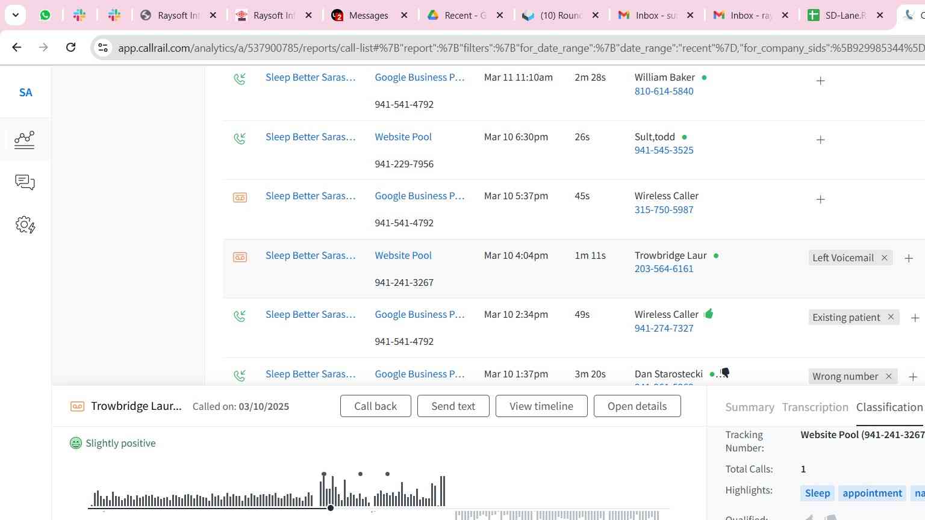This screenshot has height=520, width=925.
Task: Click the Sleep highlight keyword
Action: 817,493
